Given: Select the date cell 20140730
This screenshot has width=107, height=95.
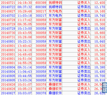Looking at the screenshot, I should click(x=8, y=33).
